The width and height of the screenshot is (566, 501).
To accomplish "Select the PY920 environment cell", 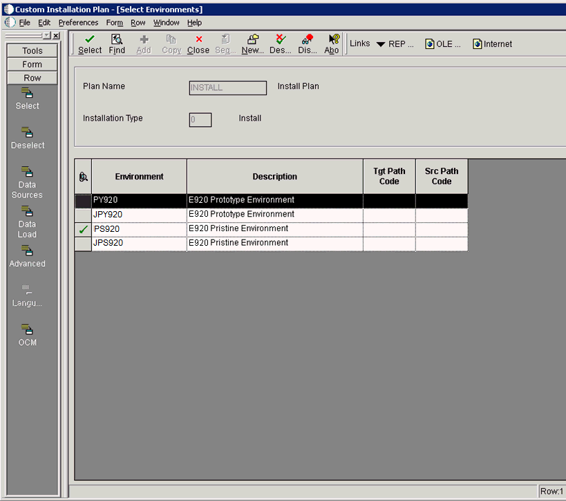I will (139, 200).
